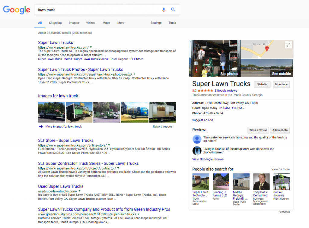Click More images for lawn truck
Screen dimensions: 309x228
[64, 126]
